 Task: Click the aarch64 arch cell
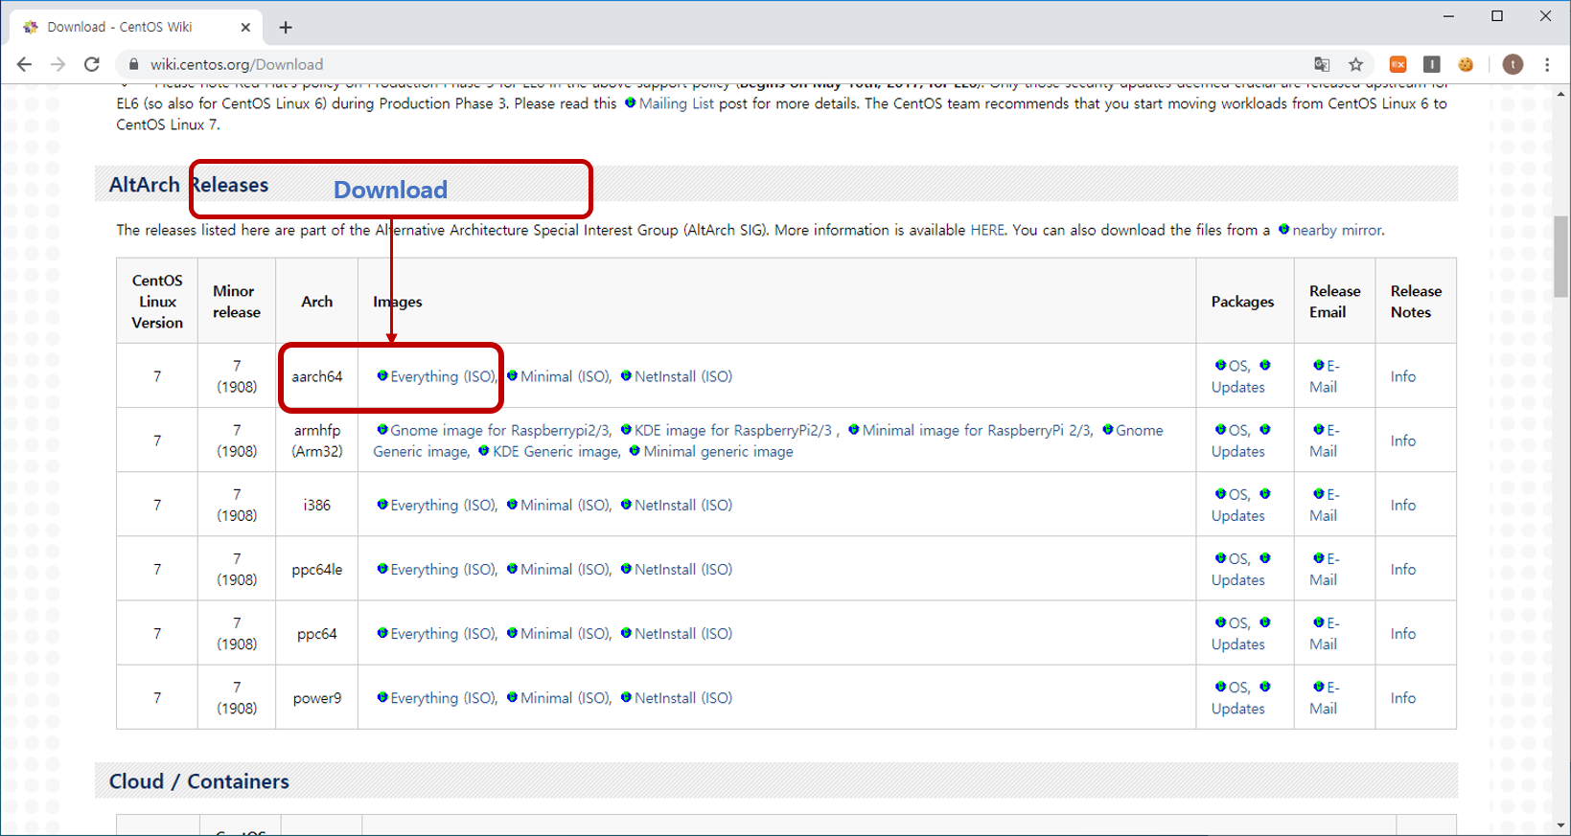[317, 376]
